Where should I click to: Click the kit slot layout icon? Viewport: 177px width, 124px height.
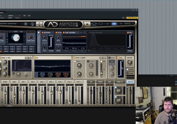click(x=94, y=24)
